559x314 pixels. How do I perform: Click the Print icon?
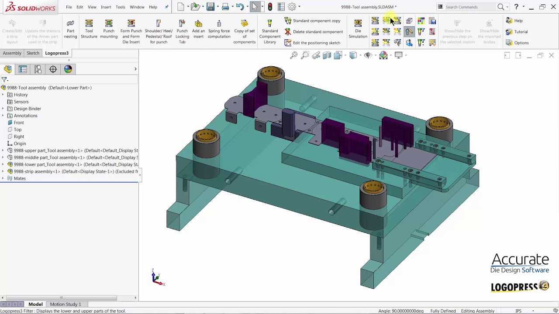click(225, 7)
